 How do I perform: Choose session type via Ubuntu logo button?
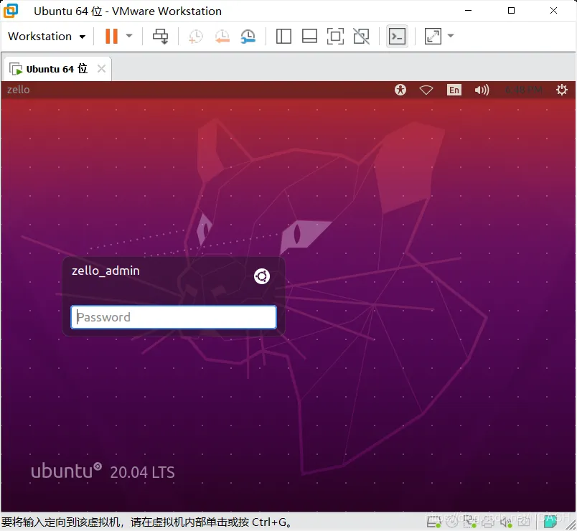(x=262, y=276)
